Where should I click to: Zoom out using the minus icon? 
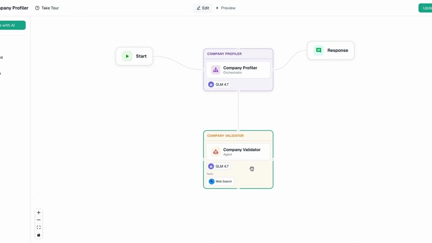click(x=38, y=220)
